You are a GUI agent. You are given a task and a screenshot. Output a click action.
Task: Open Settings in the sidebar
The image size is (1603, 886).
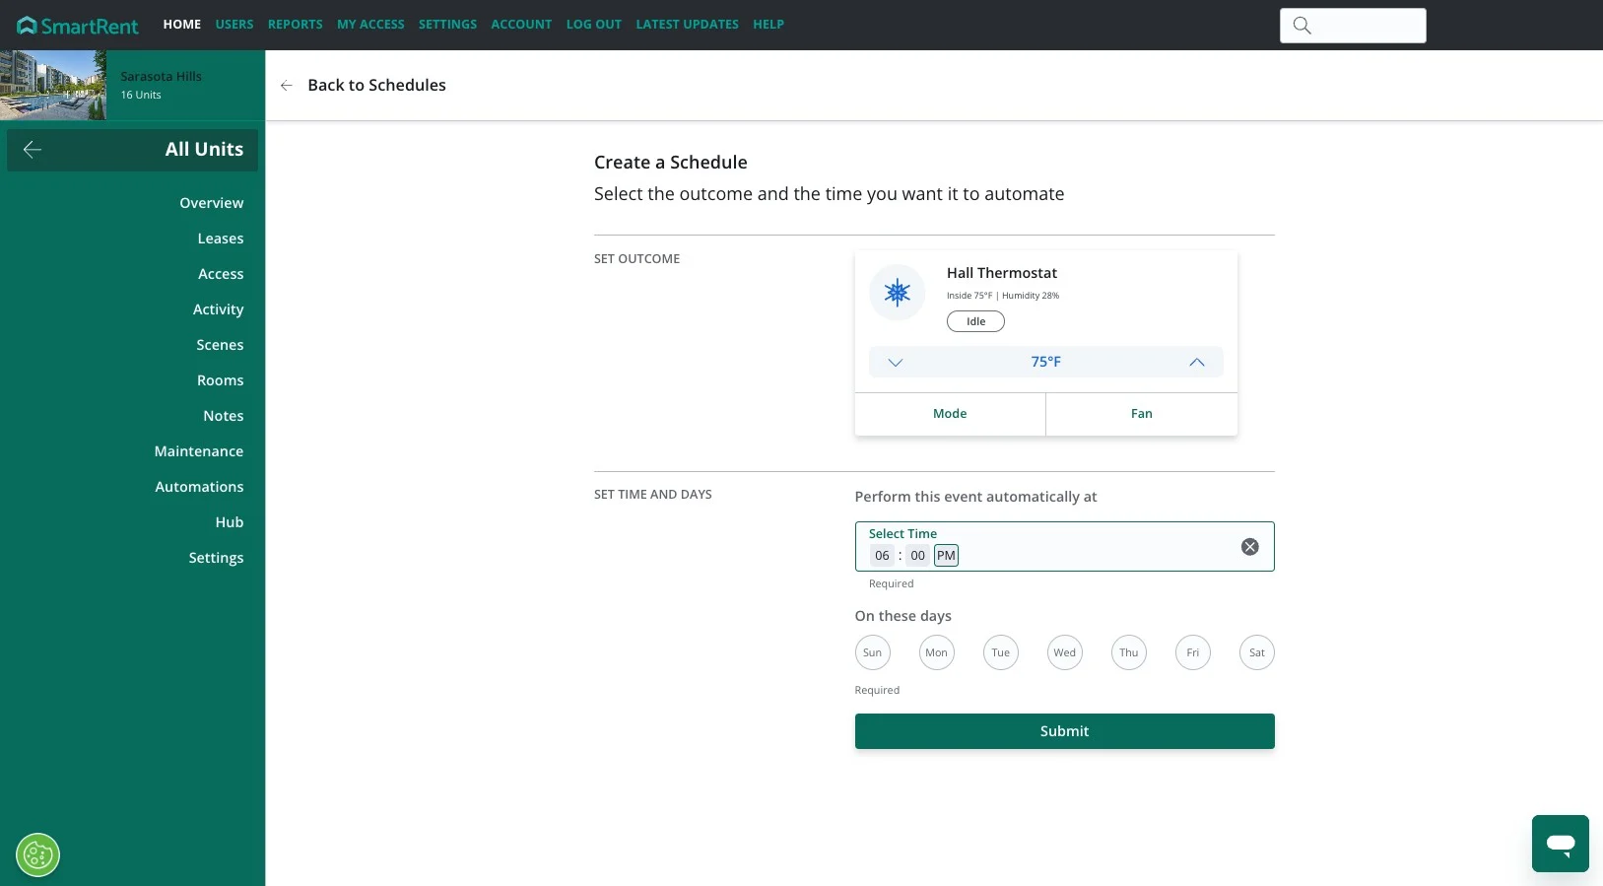(216, 558)
